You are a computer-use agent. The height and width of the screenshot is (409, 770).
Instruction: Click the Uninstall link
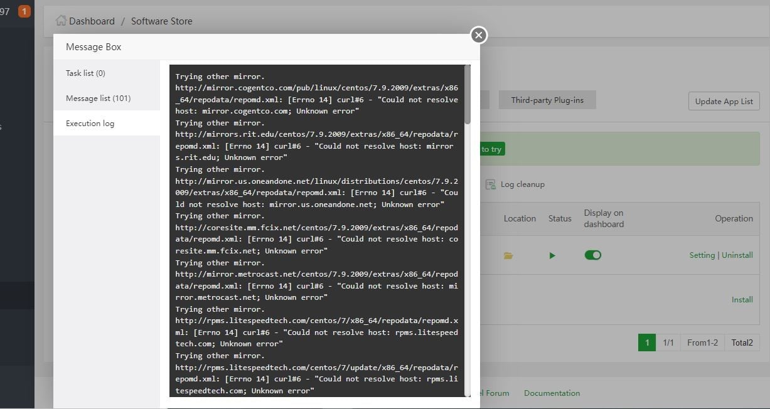coord(737,255)
